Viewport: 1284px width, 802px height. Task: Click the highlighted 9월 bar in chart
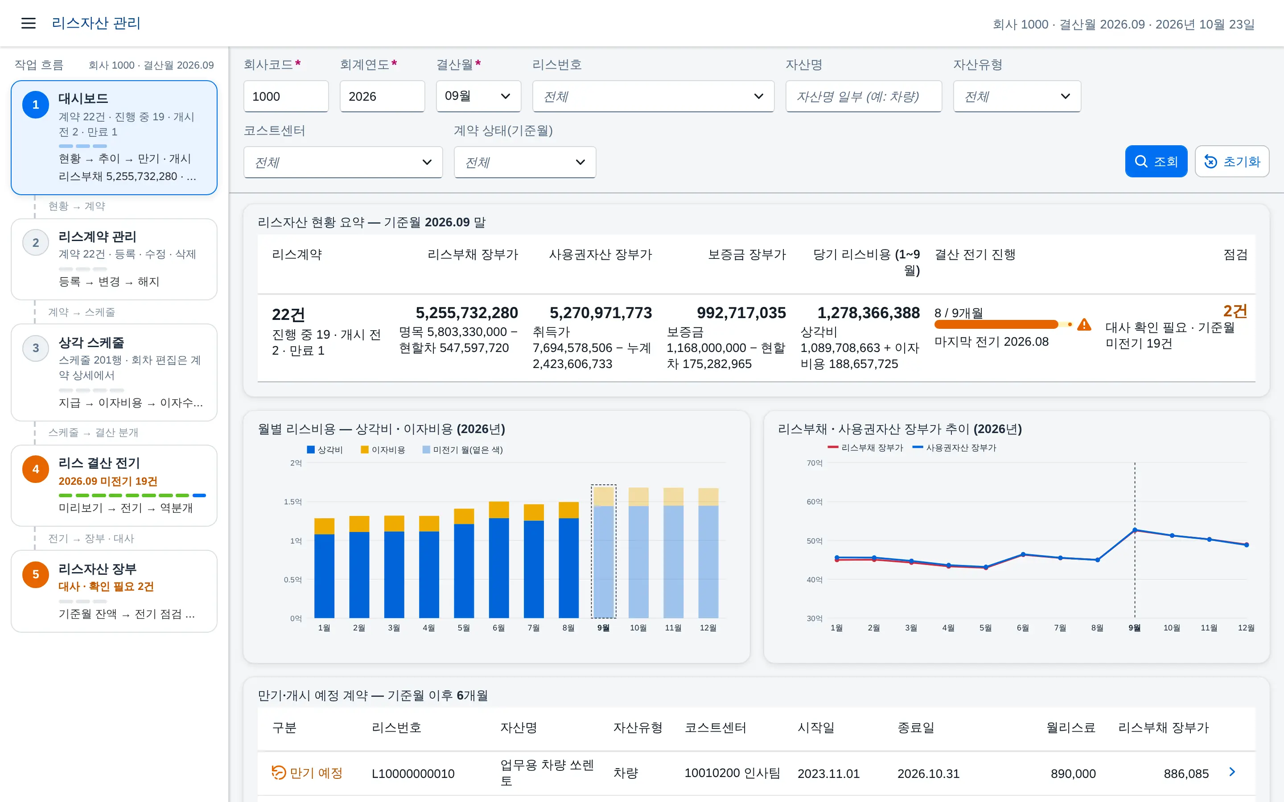(x=604, y=552)
